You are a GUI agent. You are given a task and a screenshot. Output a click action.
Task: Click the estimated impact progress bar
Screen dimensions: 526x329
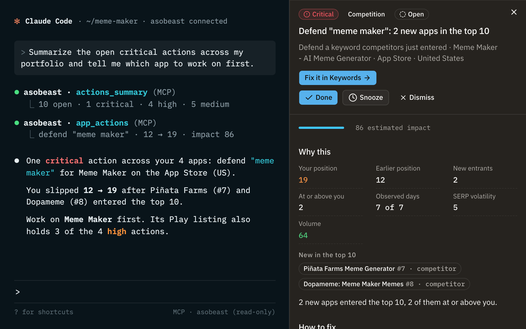[x=321, y=128]
